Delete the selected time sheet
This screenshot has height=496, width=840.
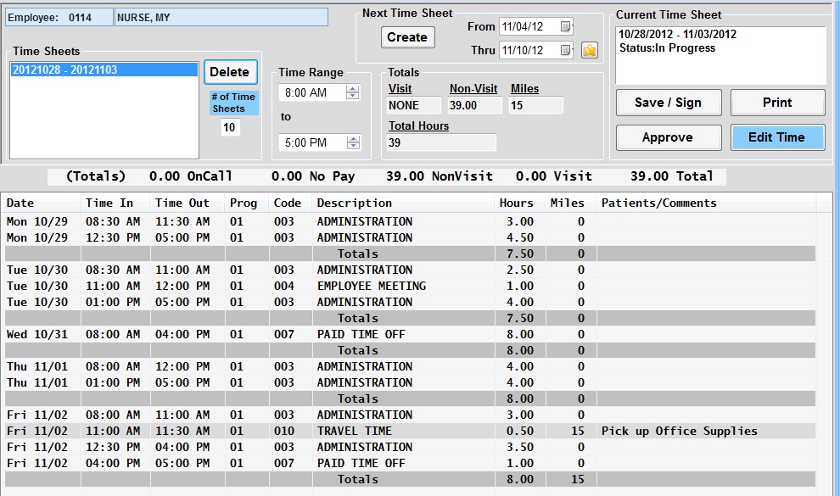pos(229,72)
